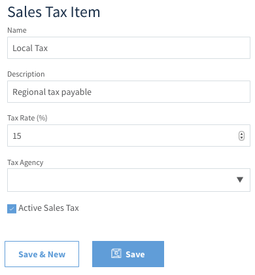Increase tax rate with stepper up arrow
Viewport: 255px width, 275px height.
point(241,134)
